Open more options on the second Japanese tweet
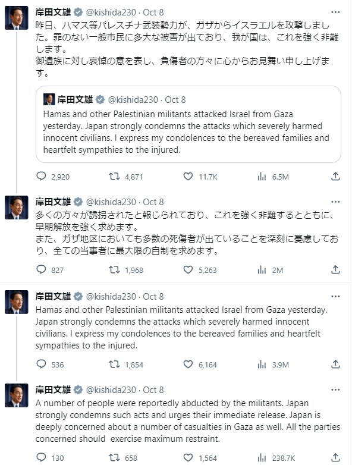The image size is (352, 465). [335, 202]
